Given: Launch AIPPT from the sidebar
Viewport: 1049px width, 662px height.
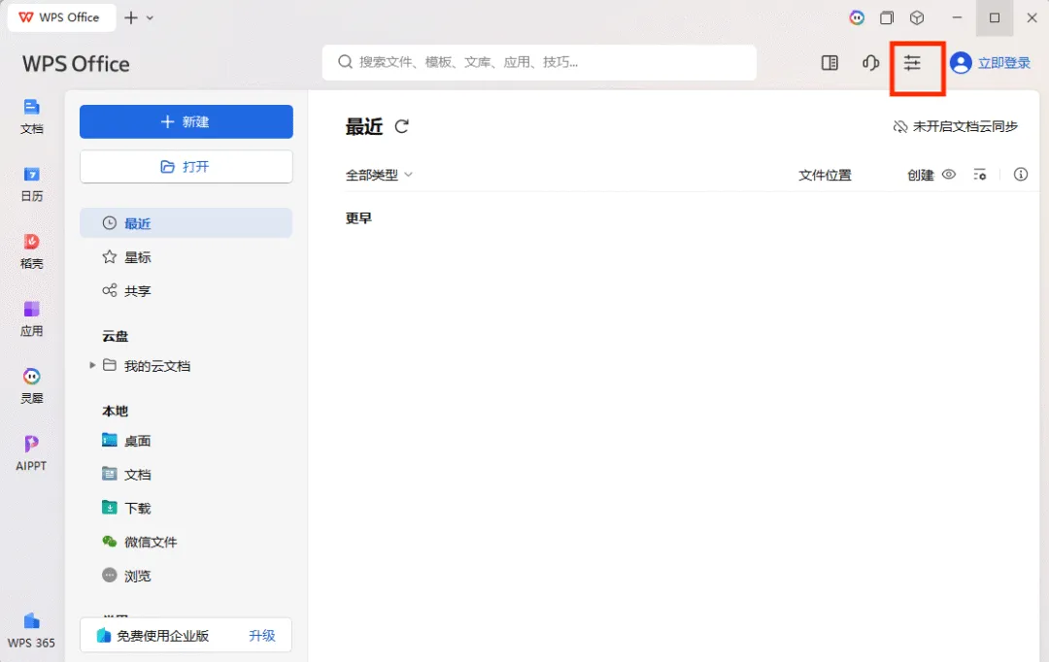Looking at the screenshot, I should coord(31,453).
